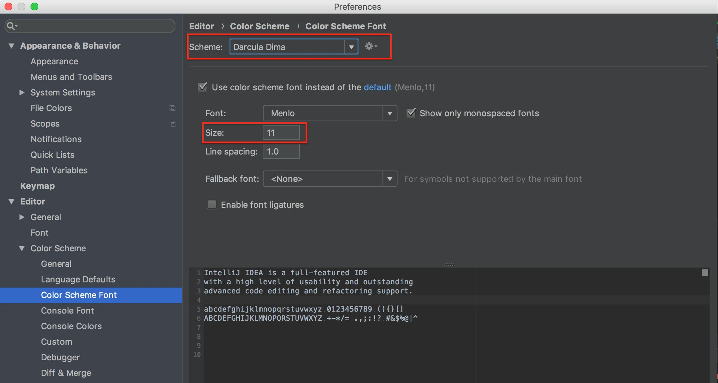Image resolution: width=718 pixels, height=383 pixels.
Task: Click the Line spacing field
Action: pos(281,152)
